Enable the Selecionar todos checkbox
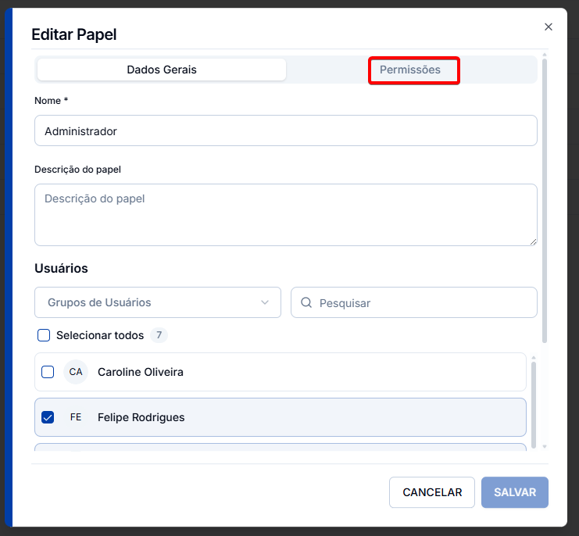The image size is (579, 536). pyautogui.click(x=44, y=335)
